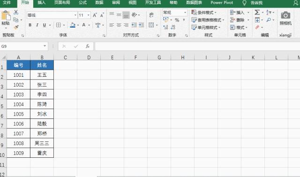Toggle Underline formatting
The image size is (300, 177).
[45, 25]
